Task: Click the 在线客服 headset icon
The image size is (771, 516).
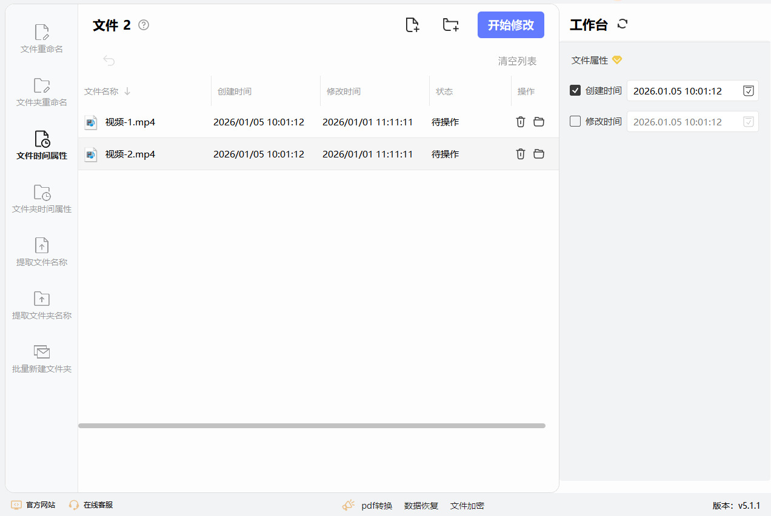Action: tap(74, 505)
